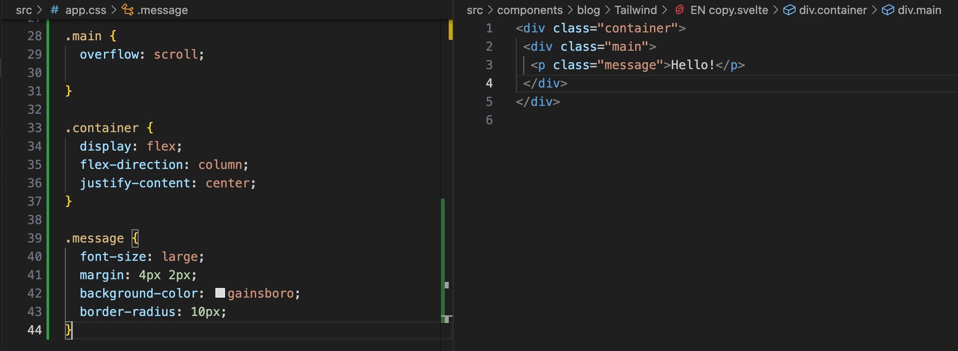Click line number 28 in CSS editor

tap(35, 36)
